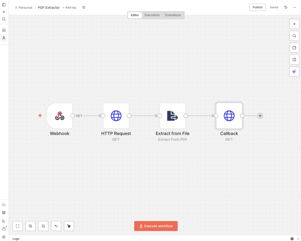Execute the workflow

pos(156,226)
